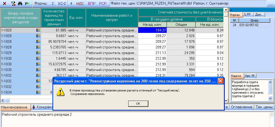
Task: Click the workers icon in the row with quantity 15.6372975
Action: coord(38,64)
